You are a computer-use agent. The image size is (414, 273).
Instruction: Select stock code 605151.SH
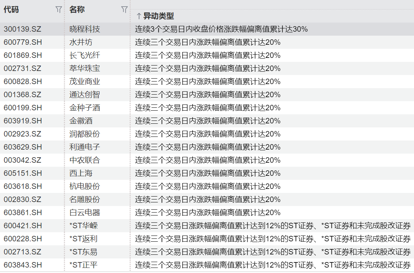tap(23, 173)
